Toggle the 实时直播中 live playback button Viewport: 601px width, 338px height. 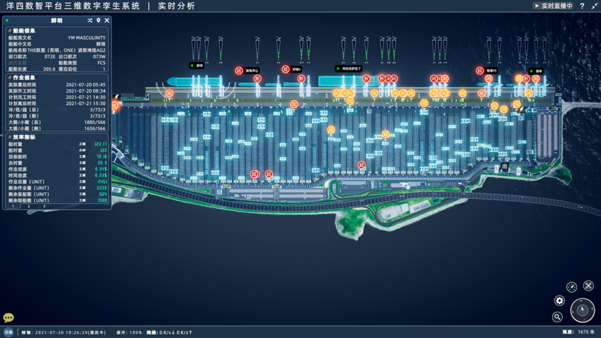554,6
